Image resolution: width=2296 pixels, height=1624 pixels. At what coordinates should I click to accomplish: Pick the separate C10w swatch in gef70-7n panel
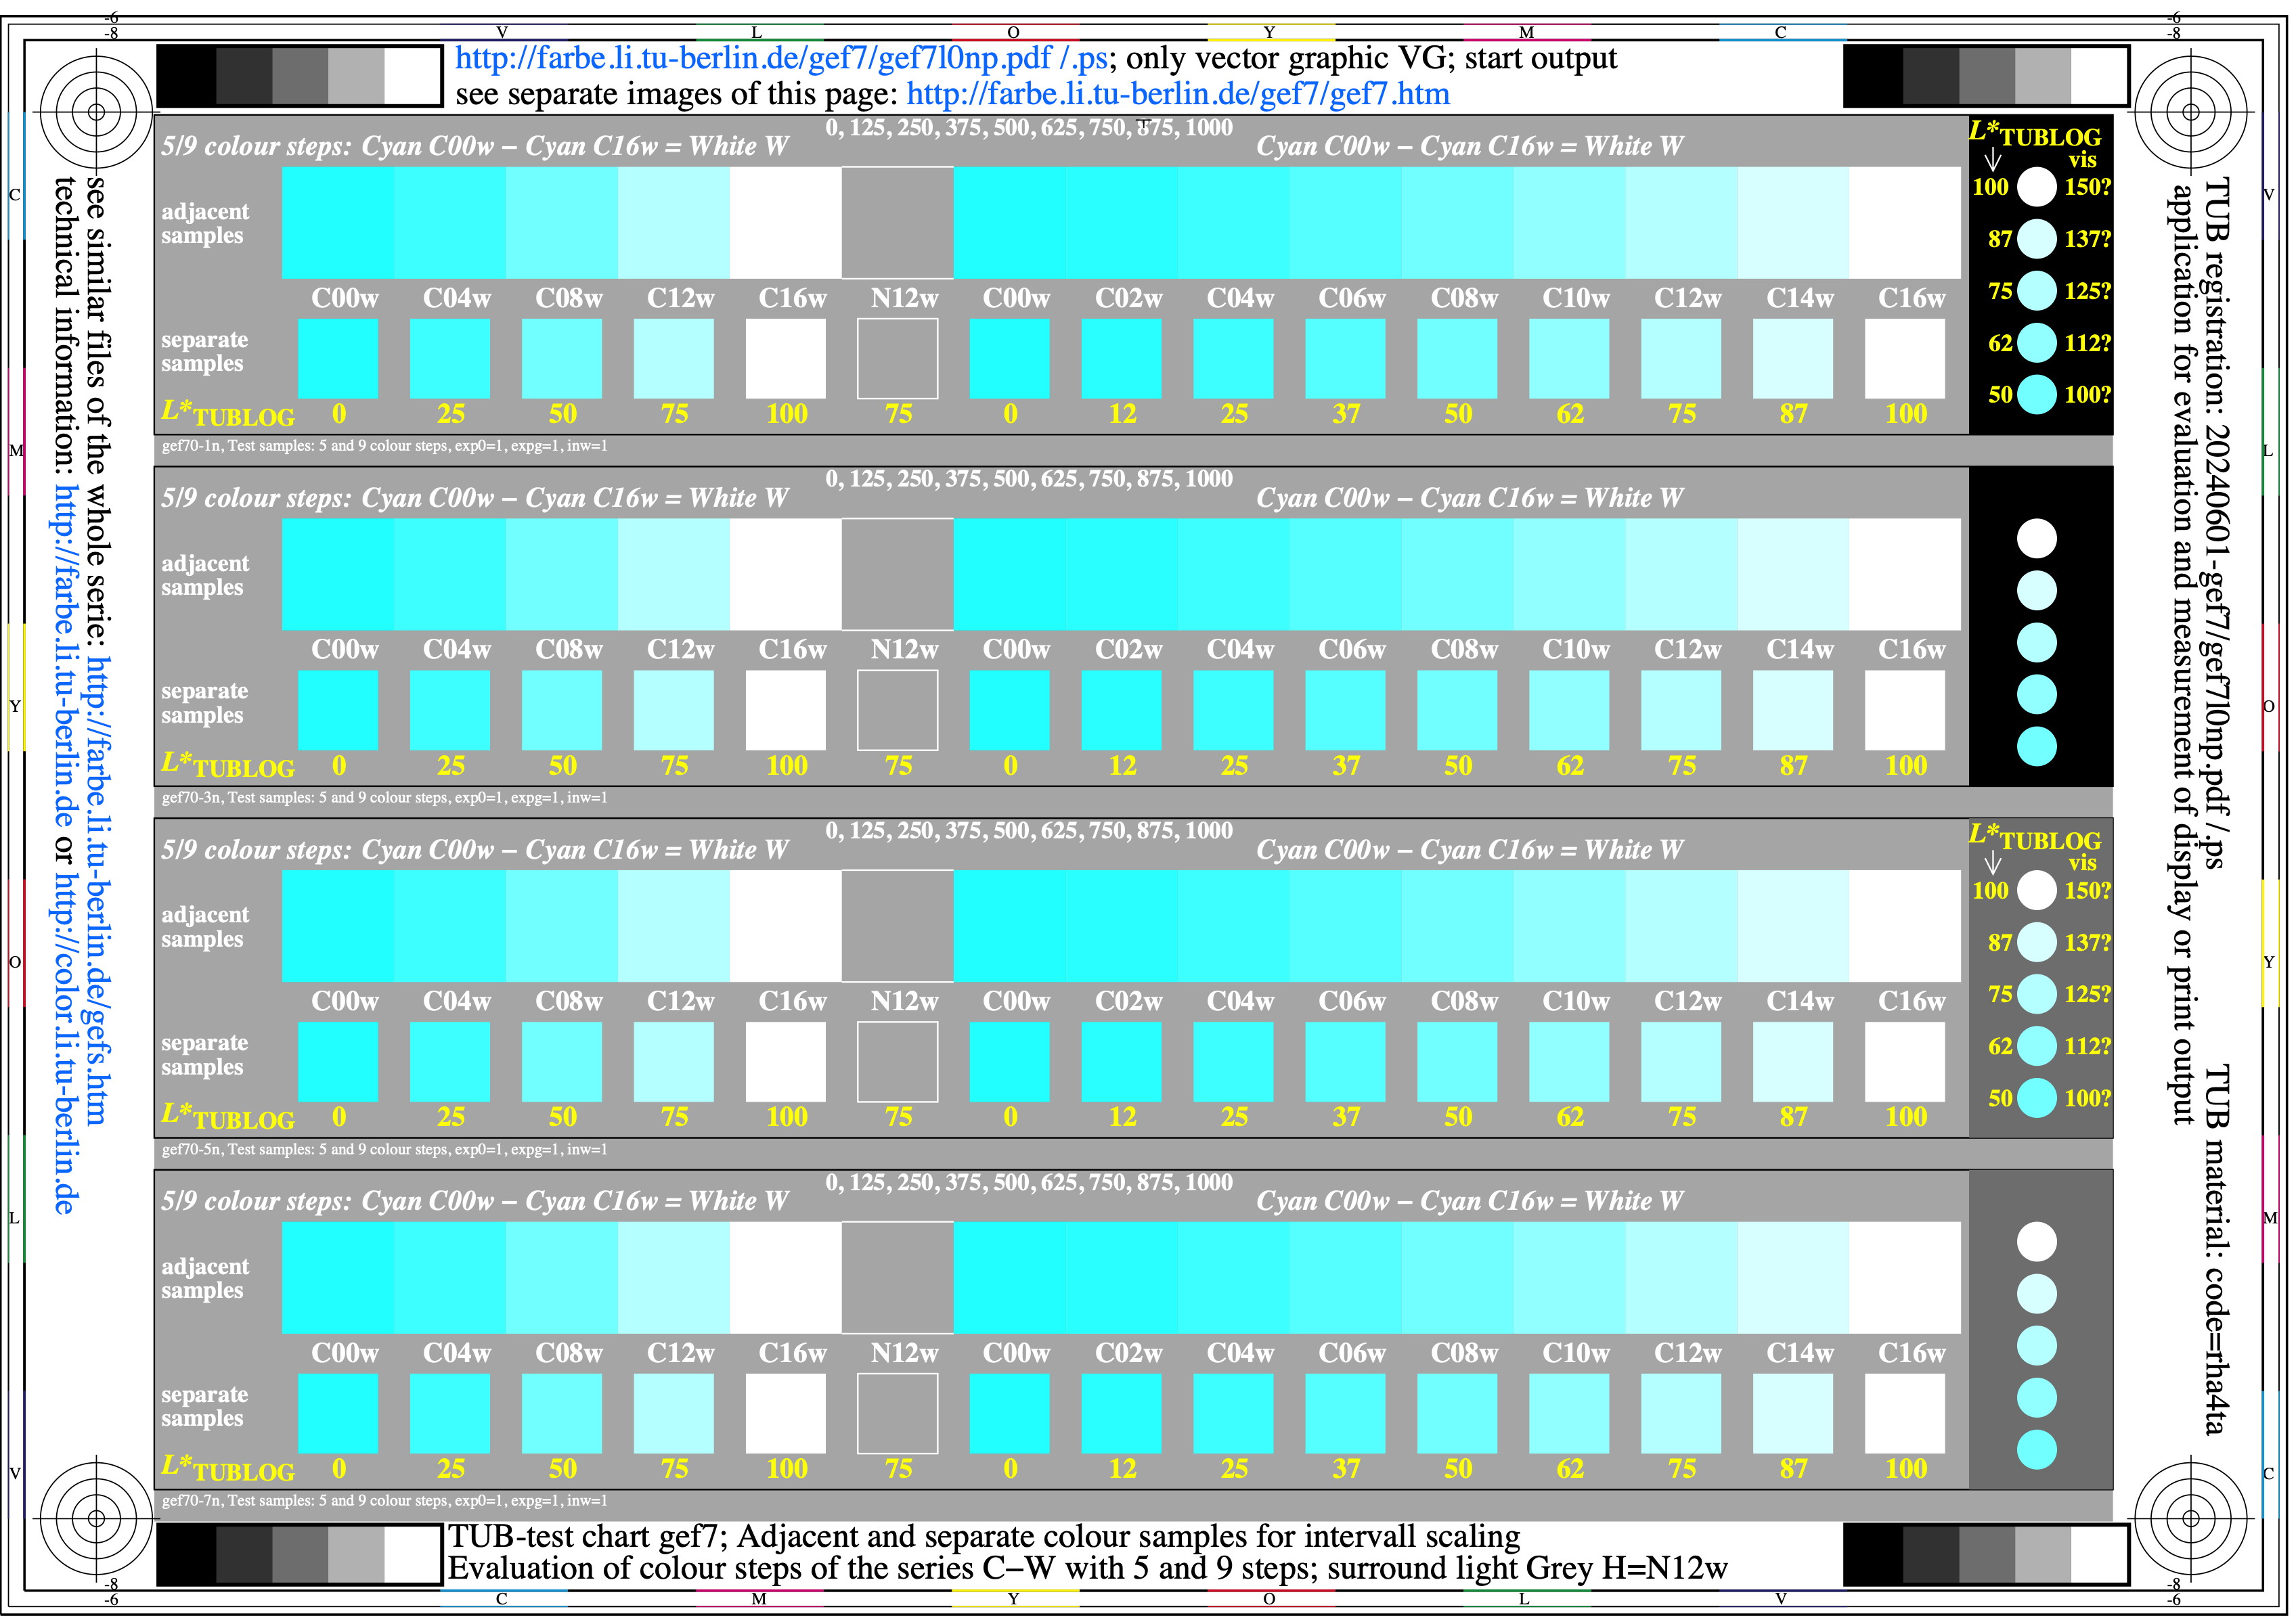click(1570, 1414)
